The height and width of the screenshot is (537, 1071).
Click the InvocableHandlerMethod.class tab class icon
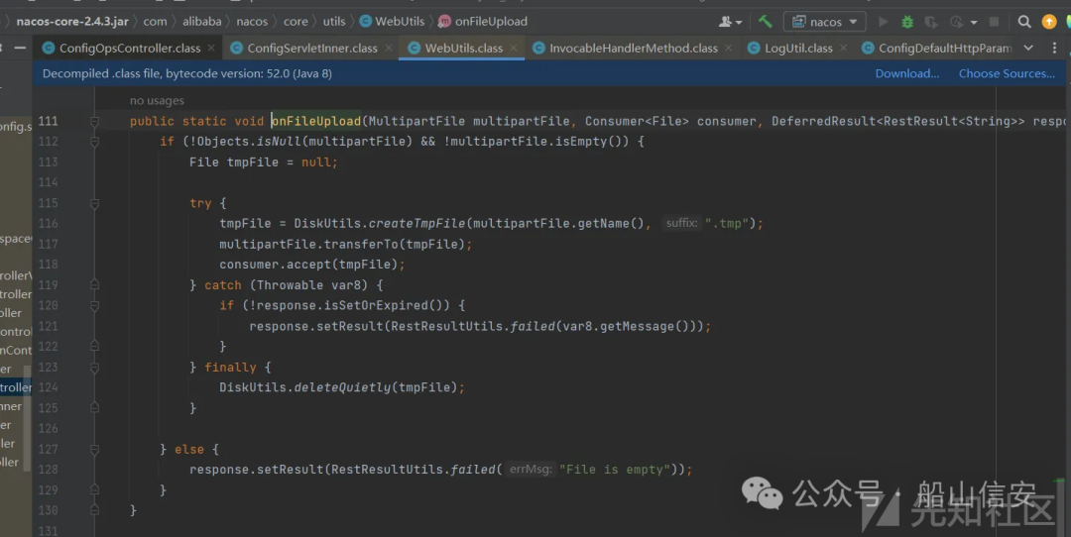click(x=538, y=48)
